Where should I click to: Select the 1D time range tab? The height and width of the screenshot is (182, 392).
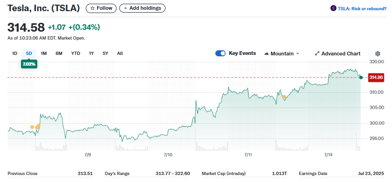14,53
